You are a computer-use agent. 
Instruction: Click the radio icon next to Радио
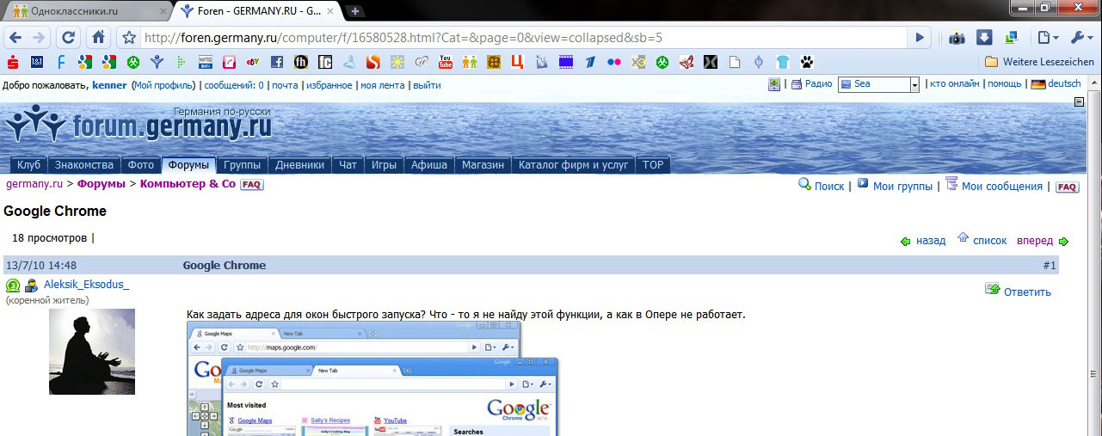point(797,84)
